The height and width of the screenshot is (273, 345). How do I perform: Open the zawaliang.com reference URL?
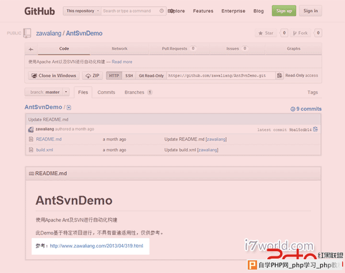(x=97, y=246)
